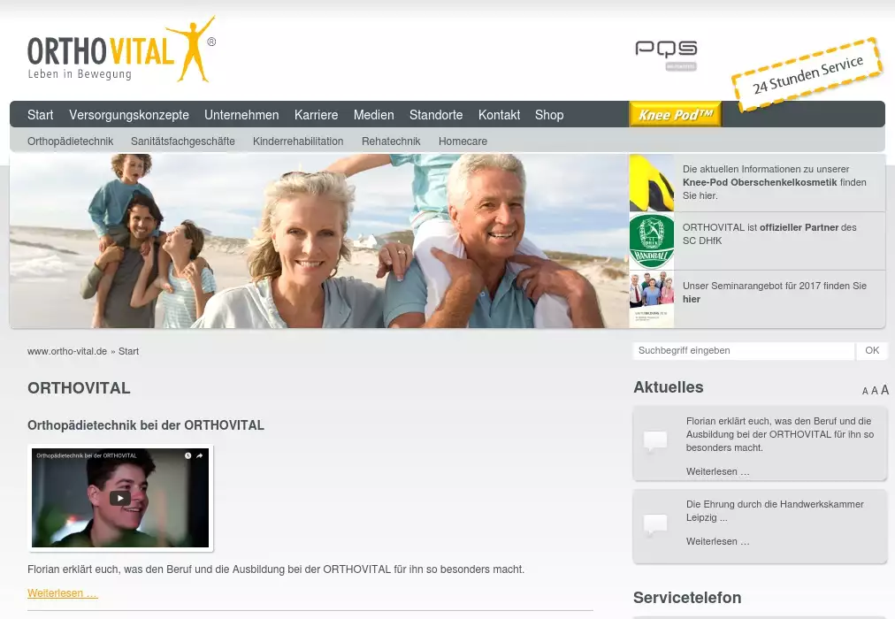Image resolution: width=895 pixels, height=619 pixels.
Task: Open the Knee-Pod Oberschenkelkosmetik thumbnail
Action: 652,183
